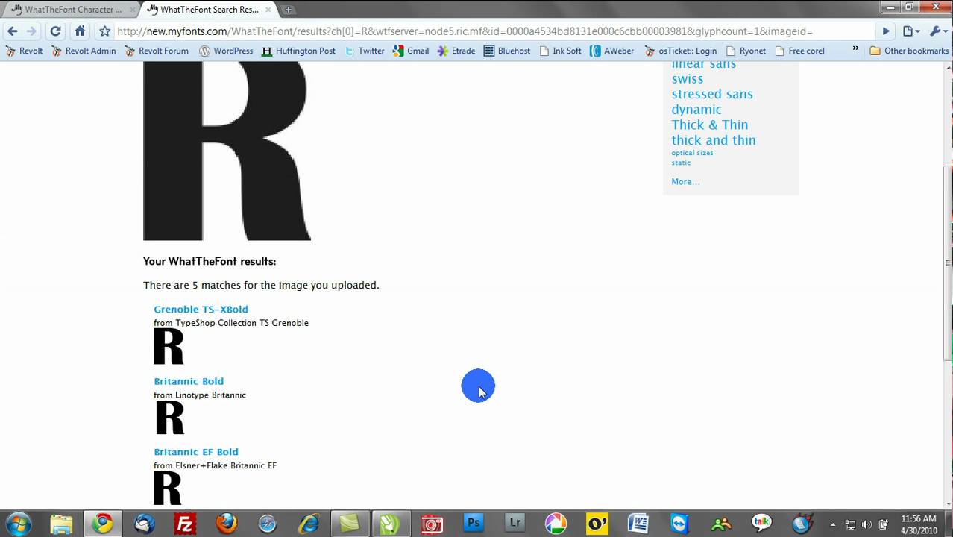953x537 pixels.
Task: Open the Twitter bookmark
Action: [365, 51]
